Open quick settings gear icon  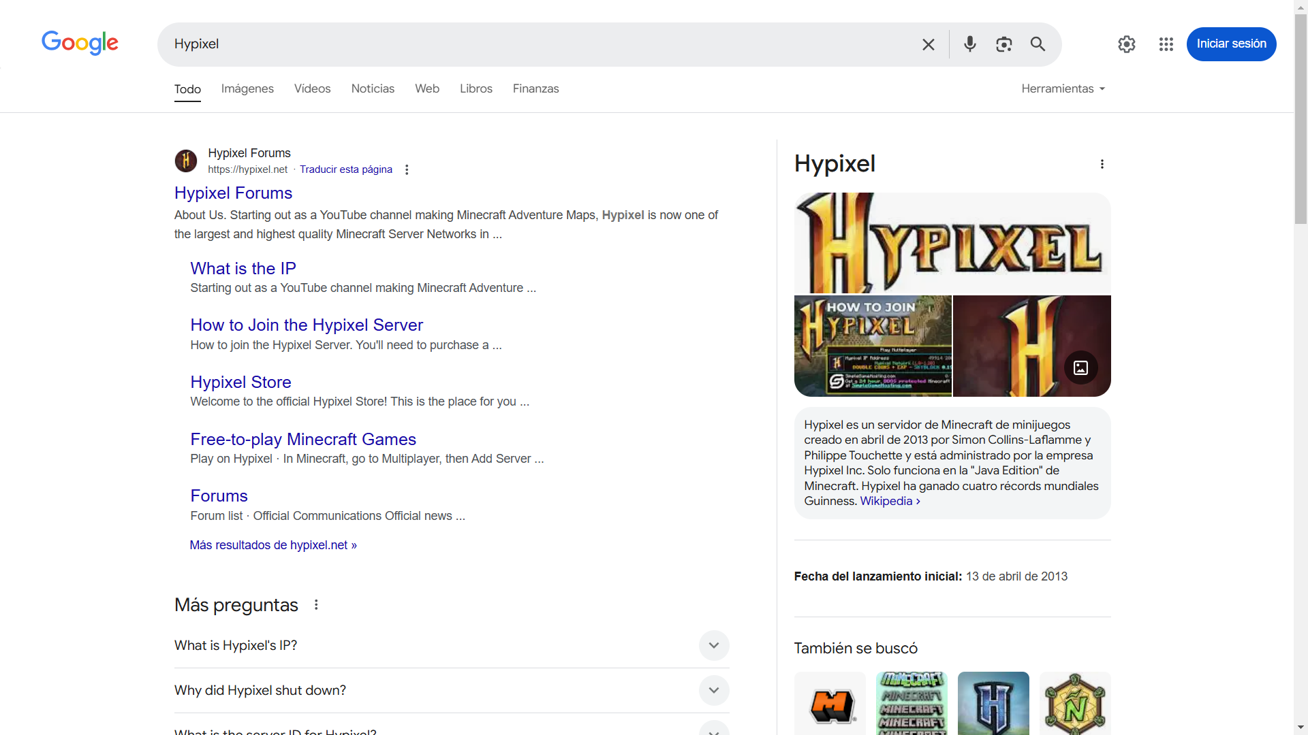pyautogui.click(x=1127, y=44)
